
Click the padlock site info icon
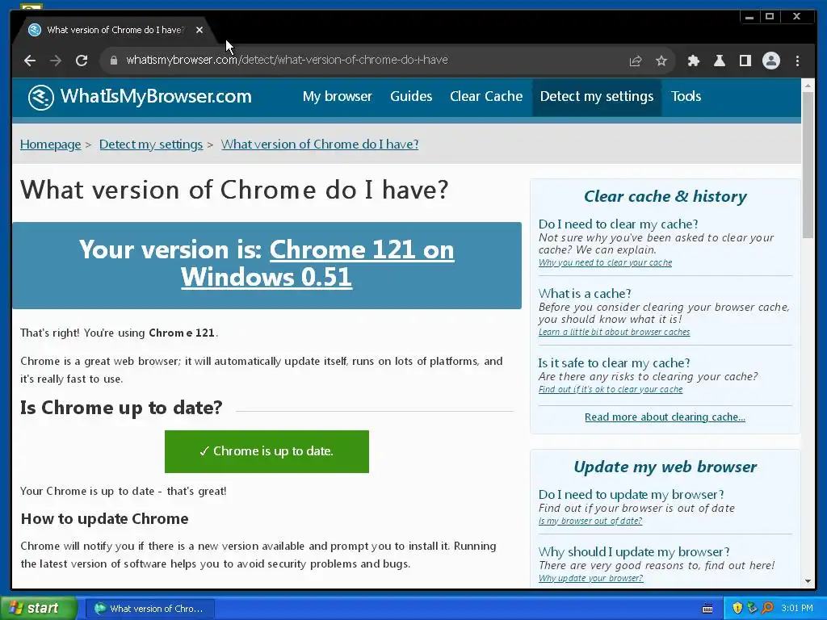click(x=113, y=61)
